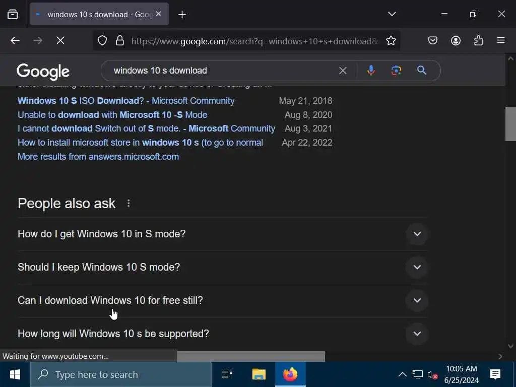
Task: Open I cannot download Switch out of S mode link
Action: (x=147, y=128)
